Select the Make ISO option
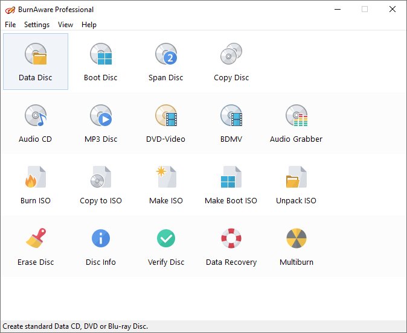 point(166,178)
